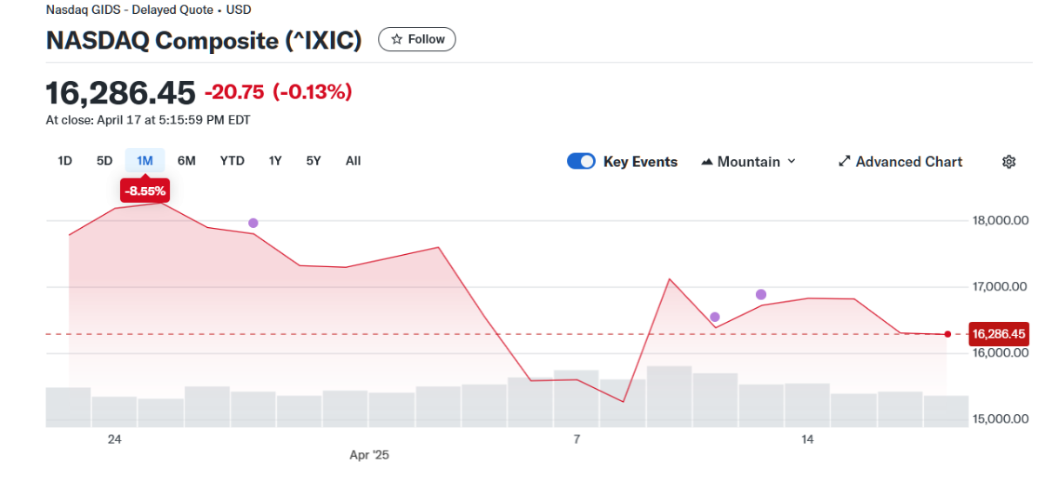Screen dimensions: 1045x482
Task: Show the All time range
Action: tap(353, 161)
